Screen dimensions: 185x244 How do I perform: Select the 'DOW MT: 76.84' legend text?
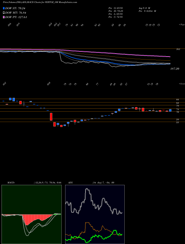click(15, 13)
